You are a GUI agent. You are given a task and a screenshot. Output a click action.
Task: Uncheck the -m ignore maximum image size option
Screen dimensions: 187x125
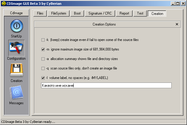coord(43,49)
